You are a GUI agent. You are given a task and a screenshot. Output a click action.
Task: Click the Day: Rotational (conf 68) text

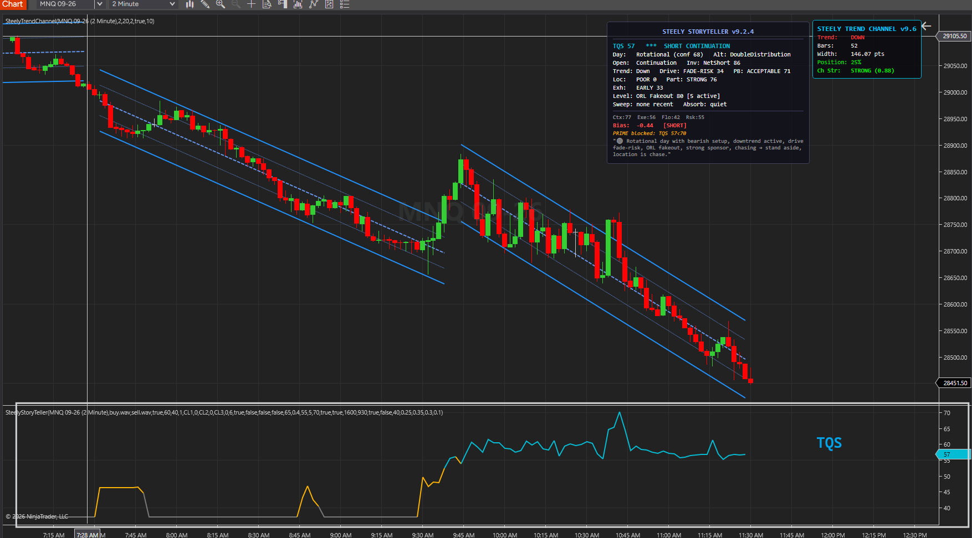pos(658,54)
